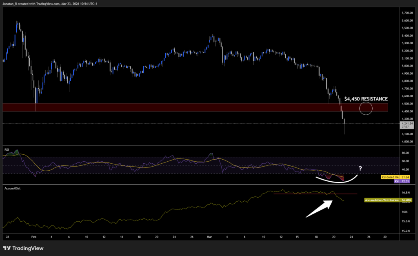Select the RSI panel title label

tap(6, 149)
